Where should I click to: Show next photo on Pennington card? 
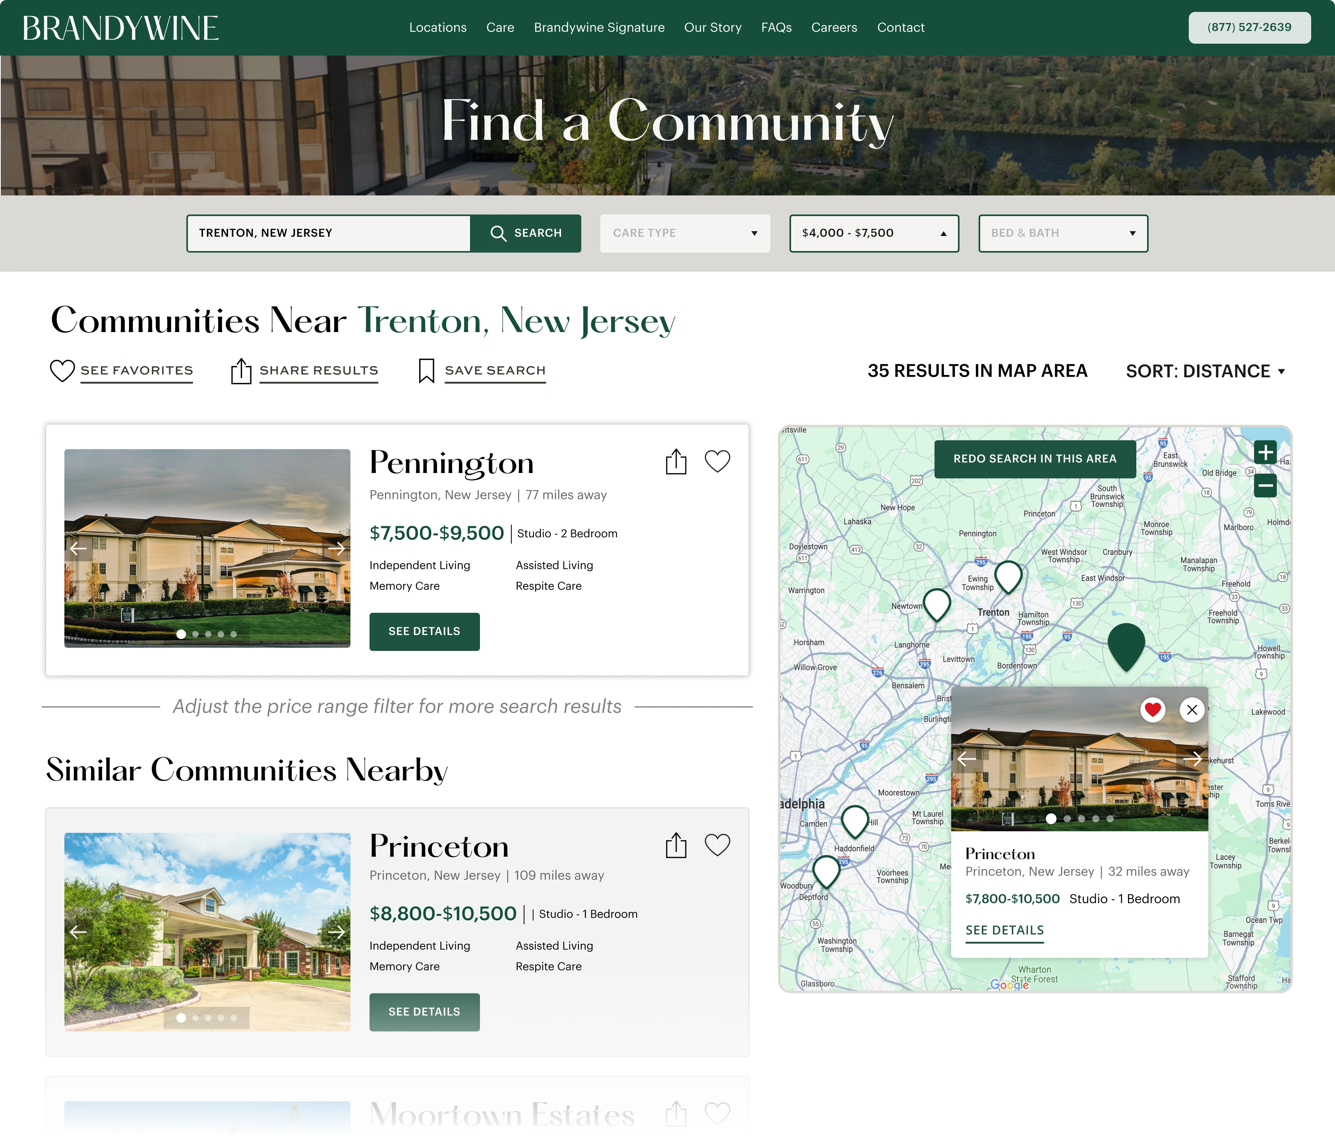pyautogui.click(x=336, y=548)
